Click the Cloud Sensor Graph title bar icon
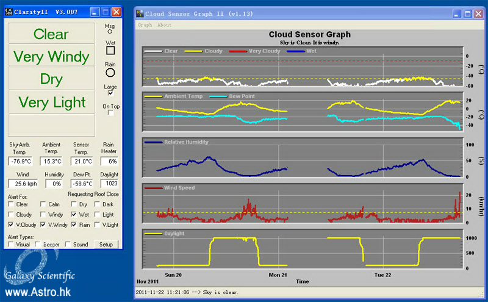488x302 pixels. [x=140, y=13]
